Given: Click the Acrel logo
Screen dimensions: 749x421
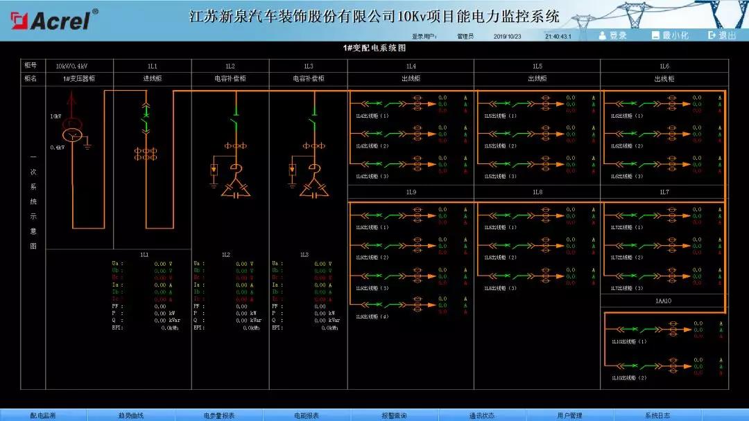Looking at the screenshot, I should click(x=53, y=19).
